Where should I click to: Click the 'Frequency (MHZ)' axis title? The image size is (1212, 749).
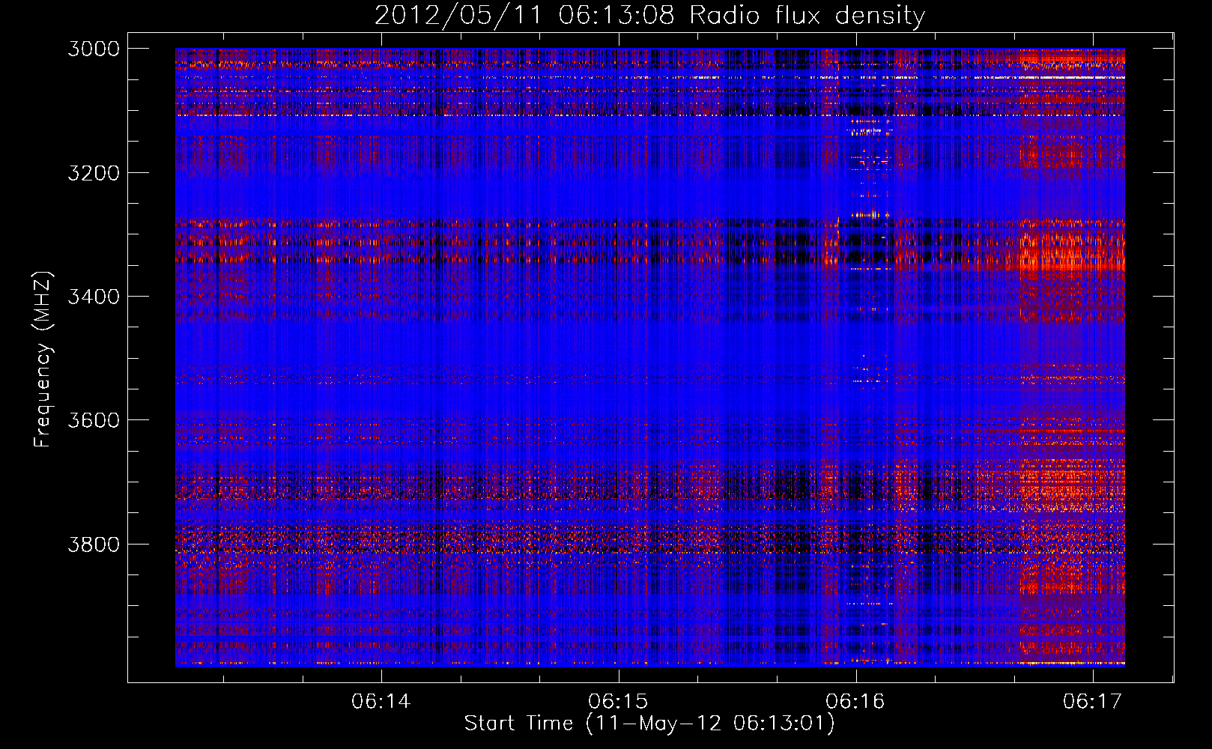[43, 360]
